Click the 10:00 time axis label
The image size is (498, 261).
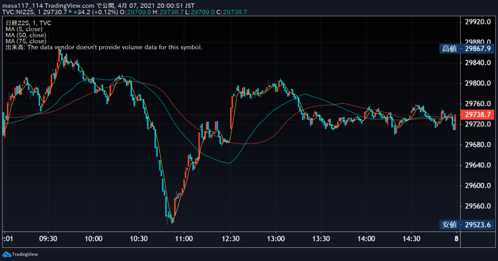pos(93,239)
